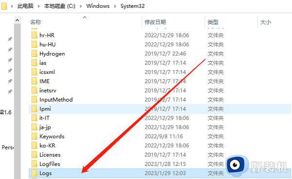This screenshot has height=179, width=292.
Task: Expand the chevron before 此电脑 in breadcrumb
Action: 12,6
